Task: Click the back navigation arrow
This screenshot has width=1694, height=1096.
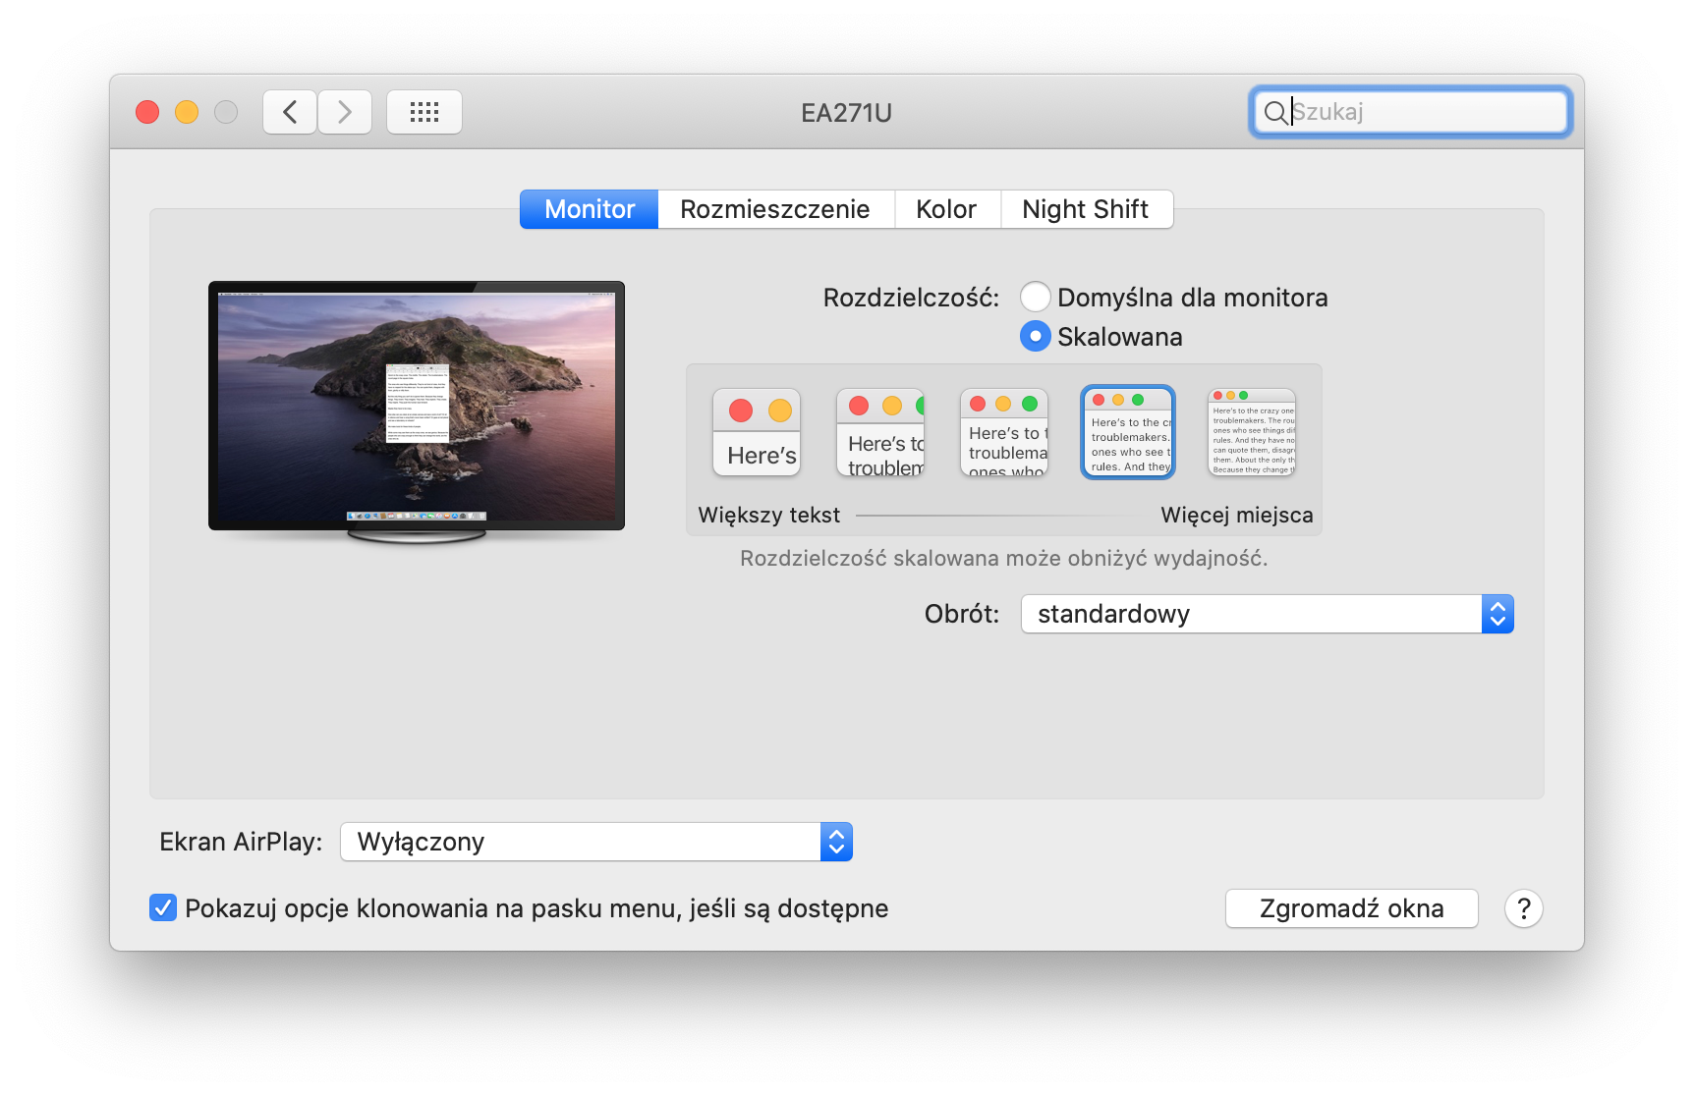Action: point(290,112)
